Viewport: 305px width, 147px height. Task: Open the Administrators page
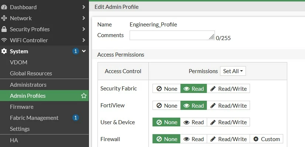[44, 85]
